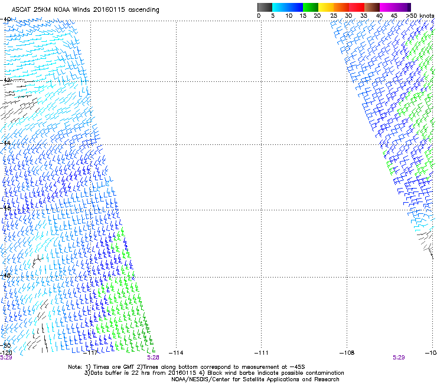Click the -48 latitude axis label
This screenshot has width=437, height=383.
point(5,276)
